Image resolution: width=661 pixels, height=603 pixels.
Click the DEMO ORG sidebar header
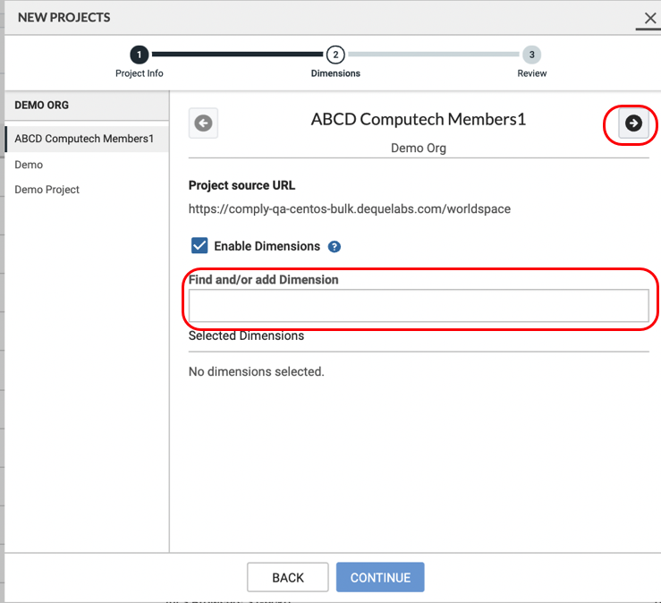42,105
